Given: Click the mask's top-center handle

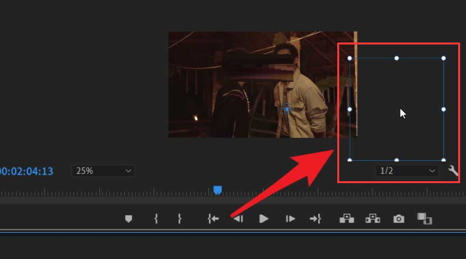Looking at the screenshot, I should coord(397,58).
